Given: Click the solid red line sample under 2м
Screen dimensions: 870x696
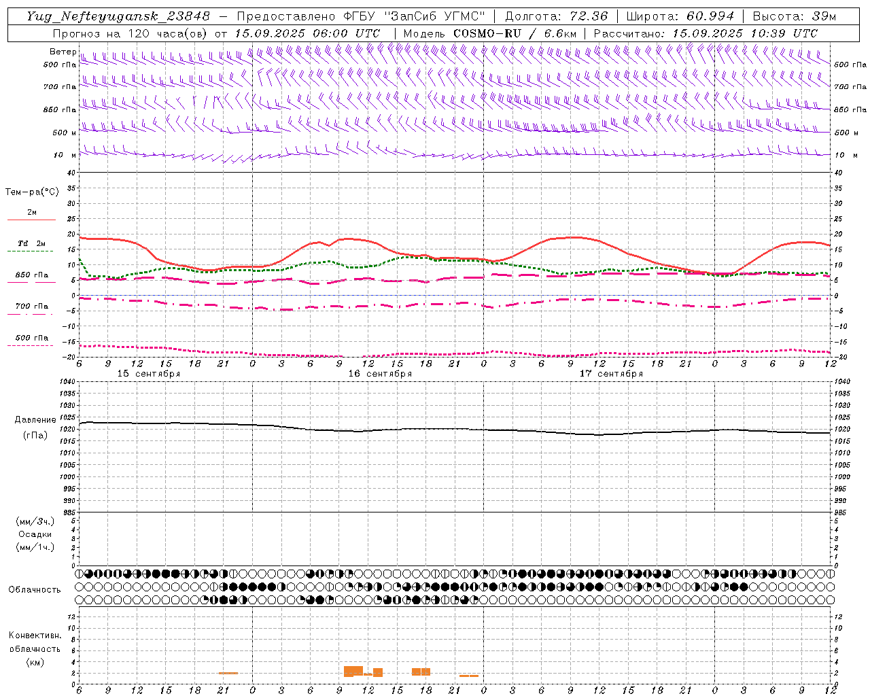Looking at the screenshot, I should (31, 220).
